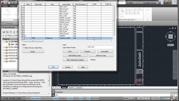179x101 pixels.
Task: Open the Project ribbon tab
Action: (x=13, y=6)
